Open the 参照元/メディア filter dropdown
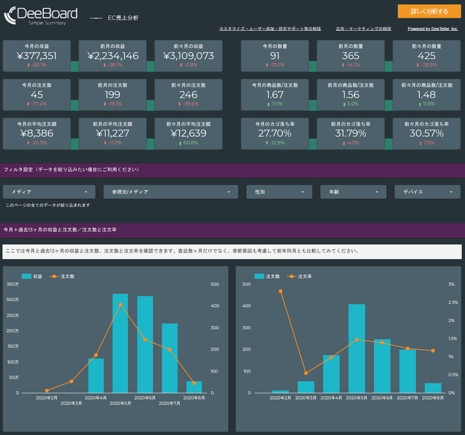Viewport: 465px width, 435px height. [171, 192]
